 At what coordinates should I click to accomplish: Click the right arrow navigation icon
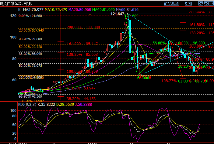coord(207,3)
